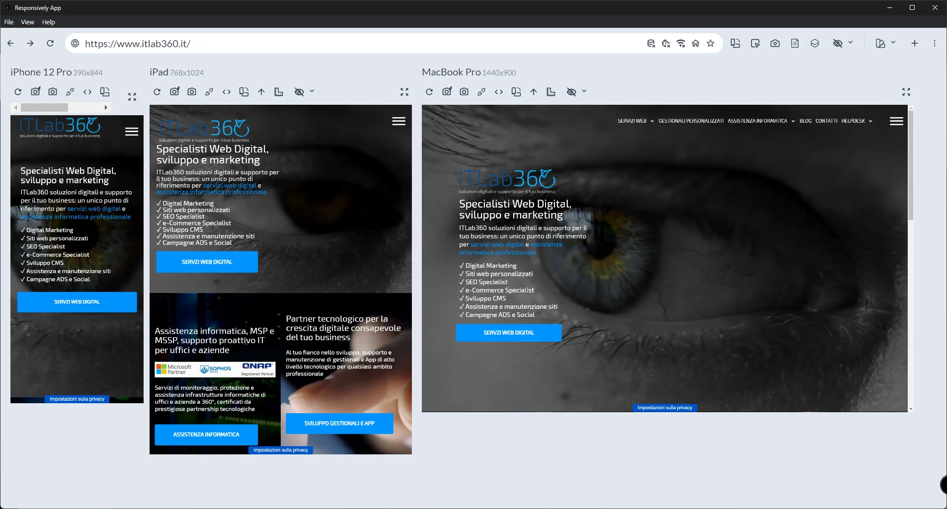Disable element visibility on the iPad preview eye icon
Viewport: 947px width, 509px height.
299,92
